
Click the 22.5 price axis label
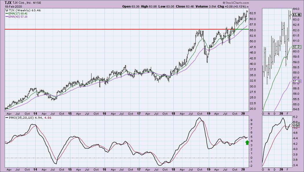coord(253,103)
